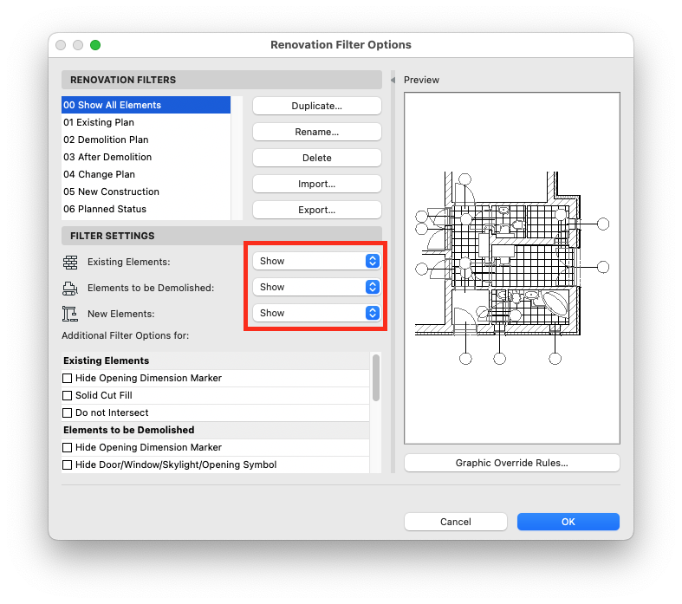Open the Elements to be Demolished dropdown
682x604 pixels.
pos(316,287)
